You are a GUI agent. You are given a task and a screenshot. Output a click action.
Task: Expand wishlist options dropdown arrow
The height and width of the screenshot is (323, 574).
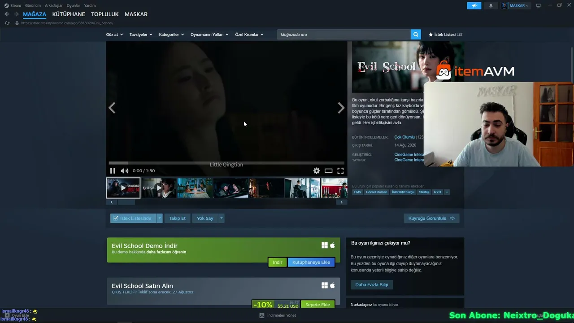pyautogui.click(x=159, y=218)
